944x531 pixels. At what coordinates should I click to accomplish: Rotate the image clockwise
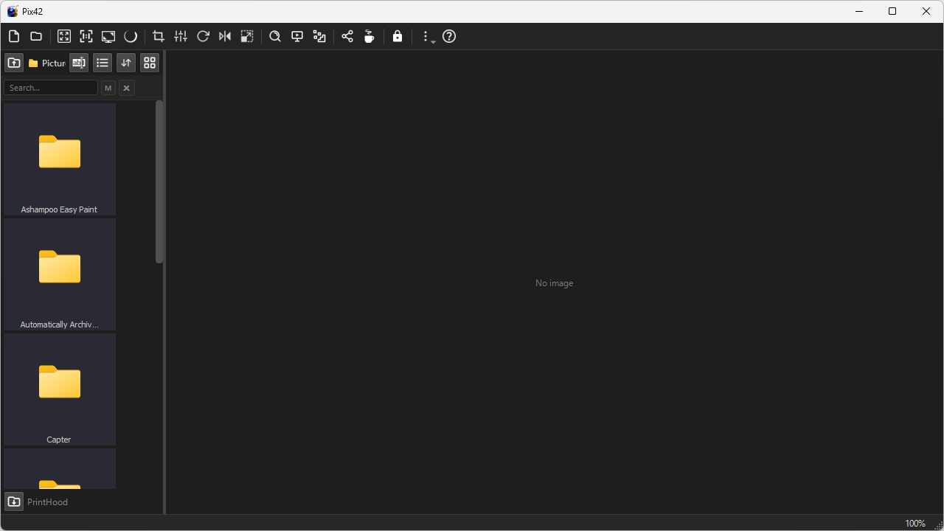tap(203, 36)
